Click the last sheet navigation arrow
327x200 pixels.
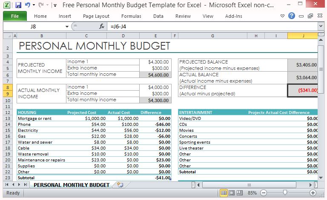pyautogui.click(x=25, y=184)
